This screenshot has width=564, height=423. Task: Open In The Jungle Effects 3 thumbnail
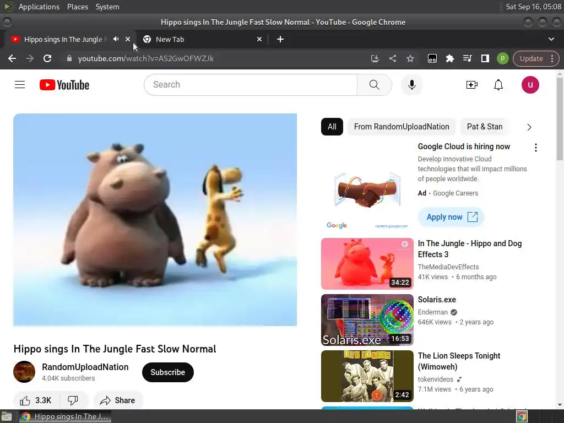click(367, 264)
